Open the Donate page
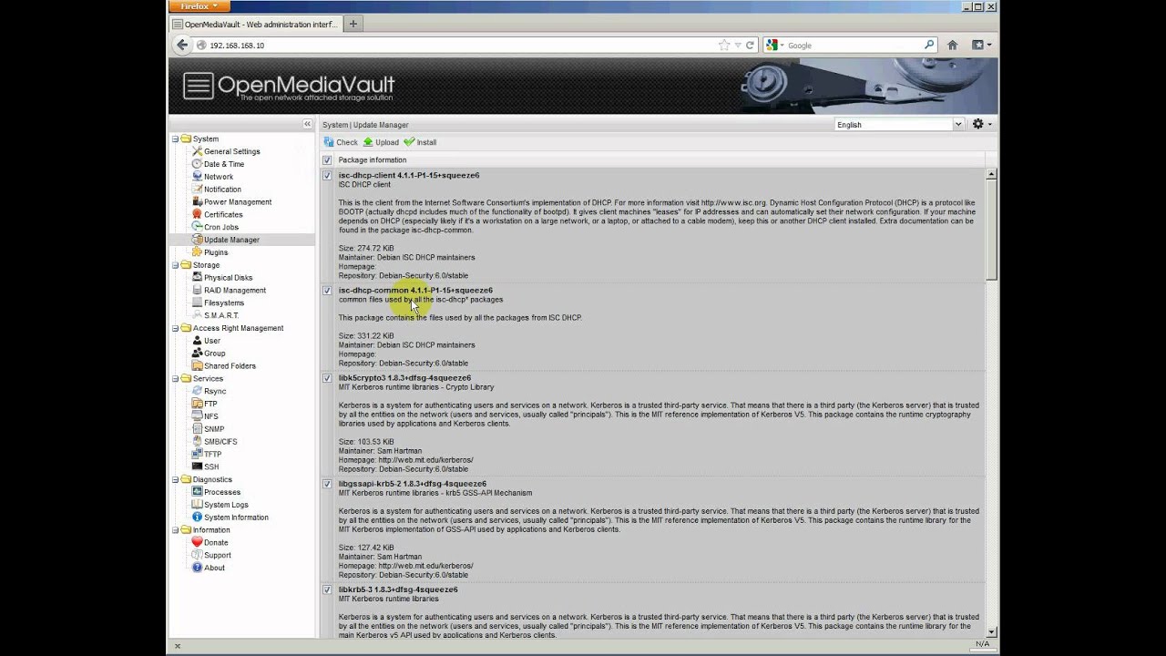1166x656 pixels. (215, 543)
